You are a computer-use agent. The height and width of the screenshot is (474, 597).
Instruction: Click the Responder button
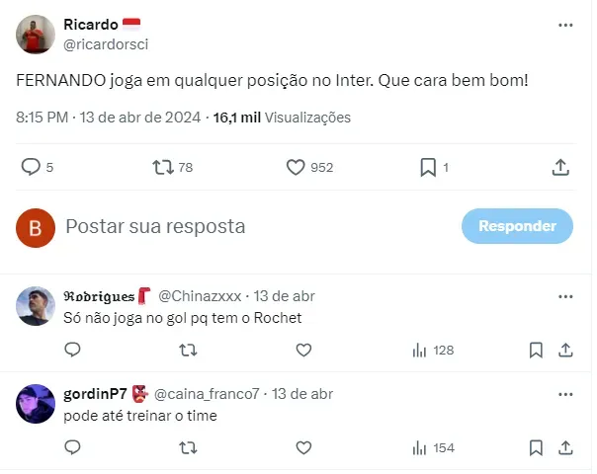coord(517,226)
